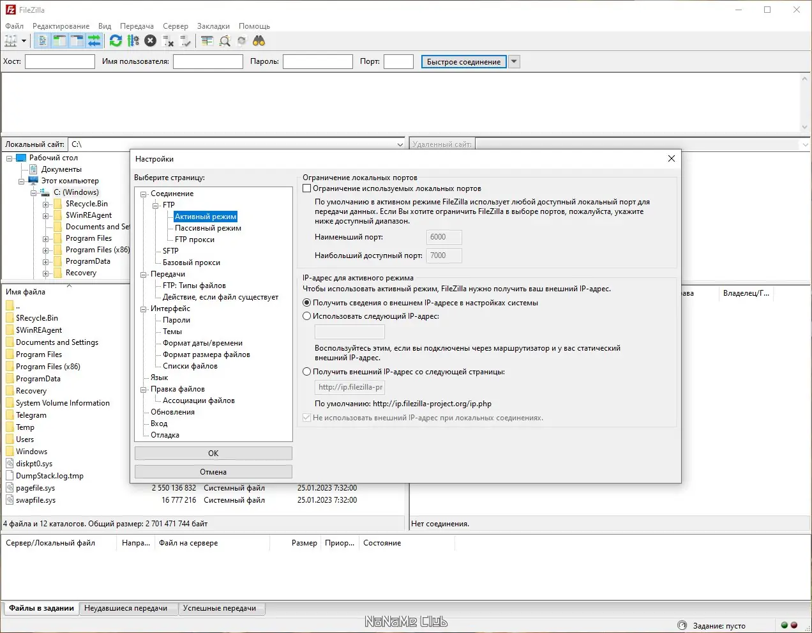Image resolution: width=812 pixels, height=633 pixels.
Task: Open the Site Manager icon
Action: tap(11, 41)
